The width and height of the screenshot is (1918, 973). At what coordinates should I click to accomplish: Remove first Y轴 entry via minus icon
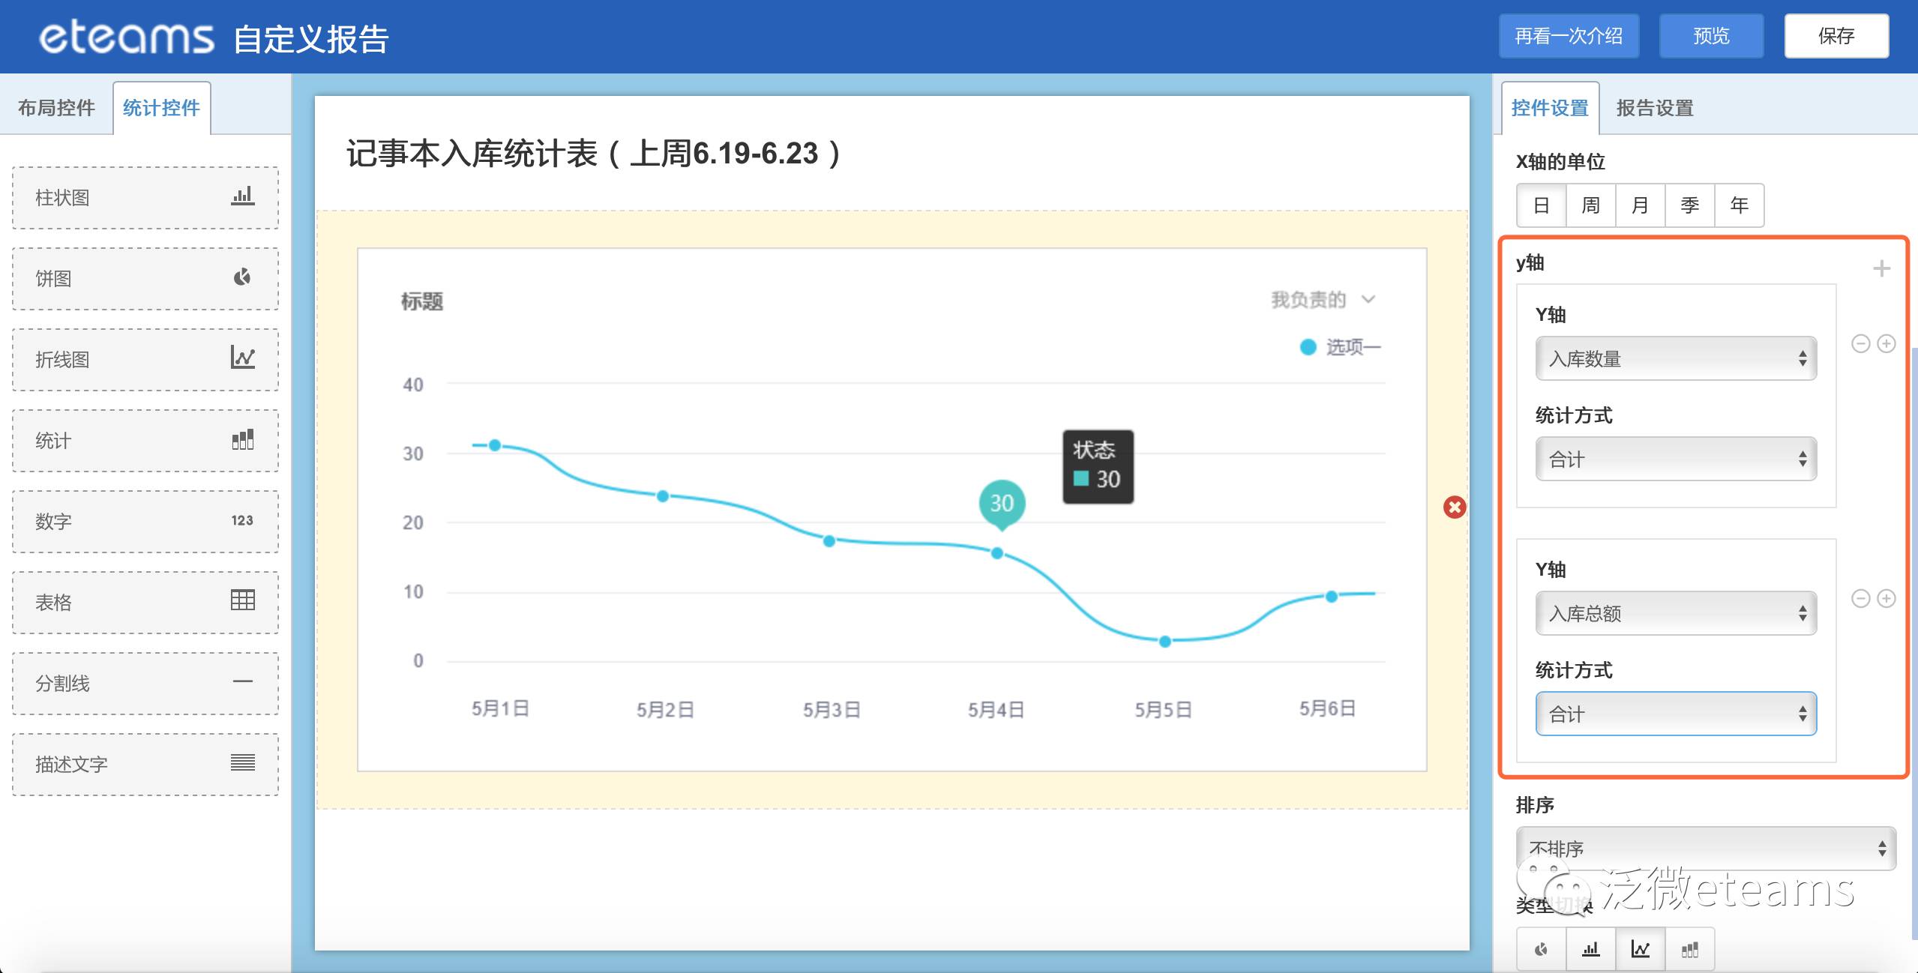pyautogui.click(x=1861, y=343)
